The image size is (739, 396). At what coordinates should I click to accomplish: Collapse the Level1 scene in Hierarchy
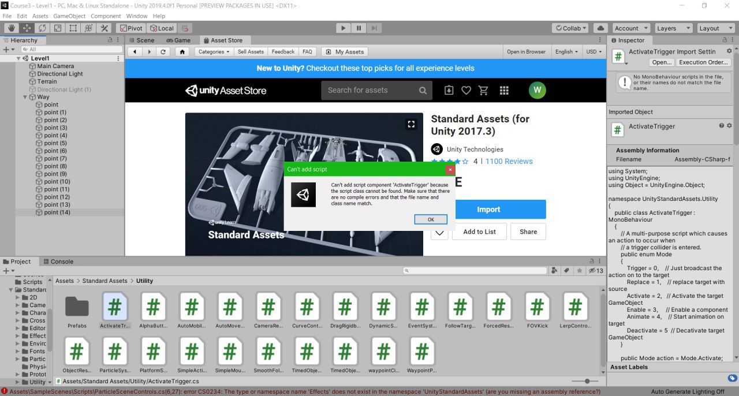[x=18, y=58]
